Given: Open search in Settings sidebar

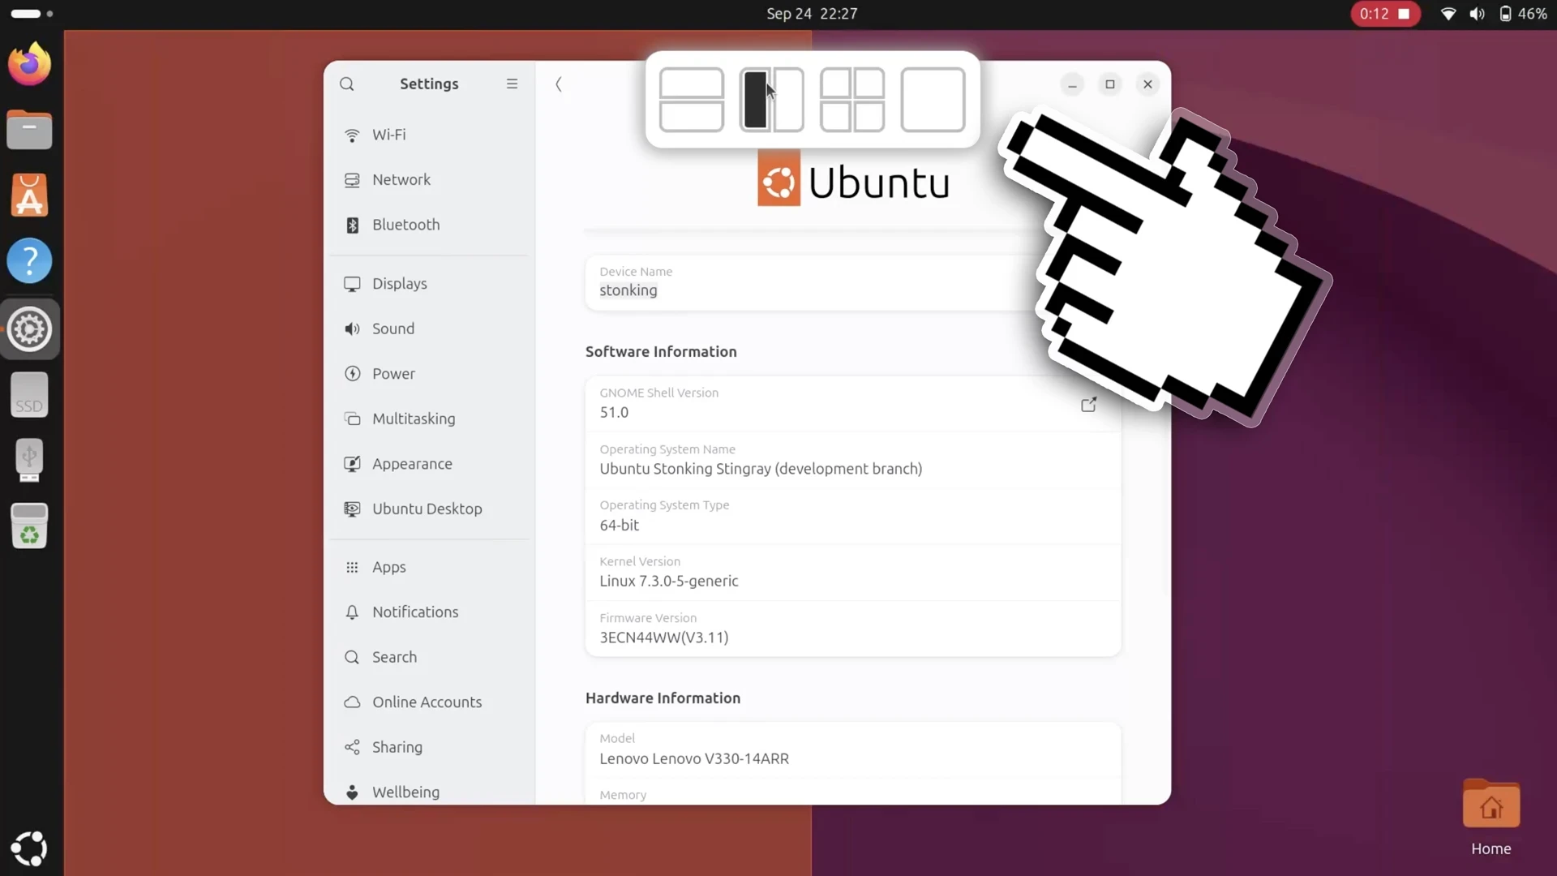Looking at the screenshot, I should click(347, 84).
